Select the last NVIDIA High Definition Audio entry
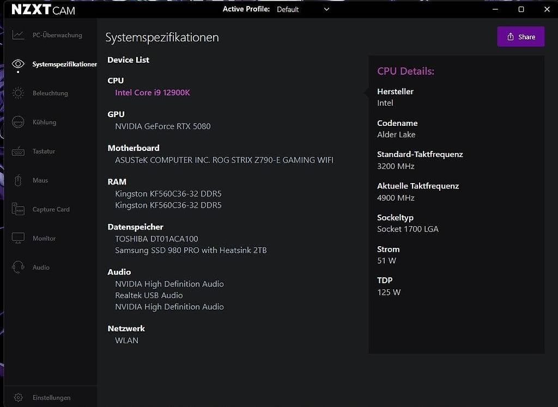 click(x=169, y=307)
